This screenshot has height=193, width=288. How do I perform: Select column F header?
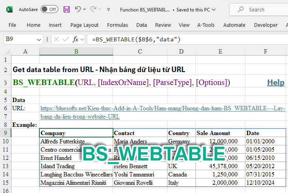(266, 52)
